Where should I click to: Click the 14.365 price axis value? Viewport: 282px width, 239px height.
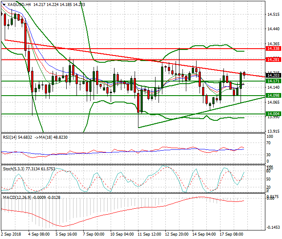click(273, 44)
